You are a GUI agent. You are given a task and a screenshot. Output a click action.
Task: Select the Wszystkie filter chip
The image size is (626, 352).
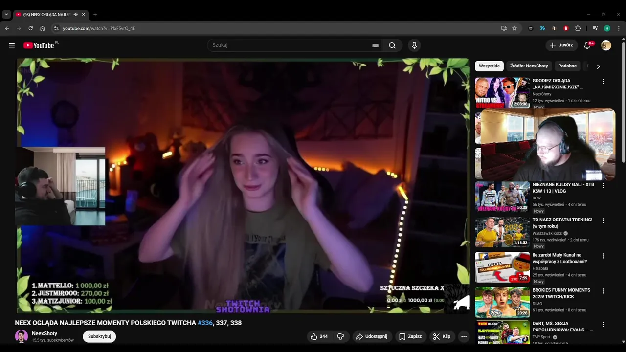tap(489, 66)
